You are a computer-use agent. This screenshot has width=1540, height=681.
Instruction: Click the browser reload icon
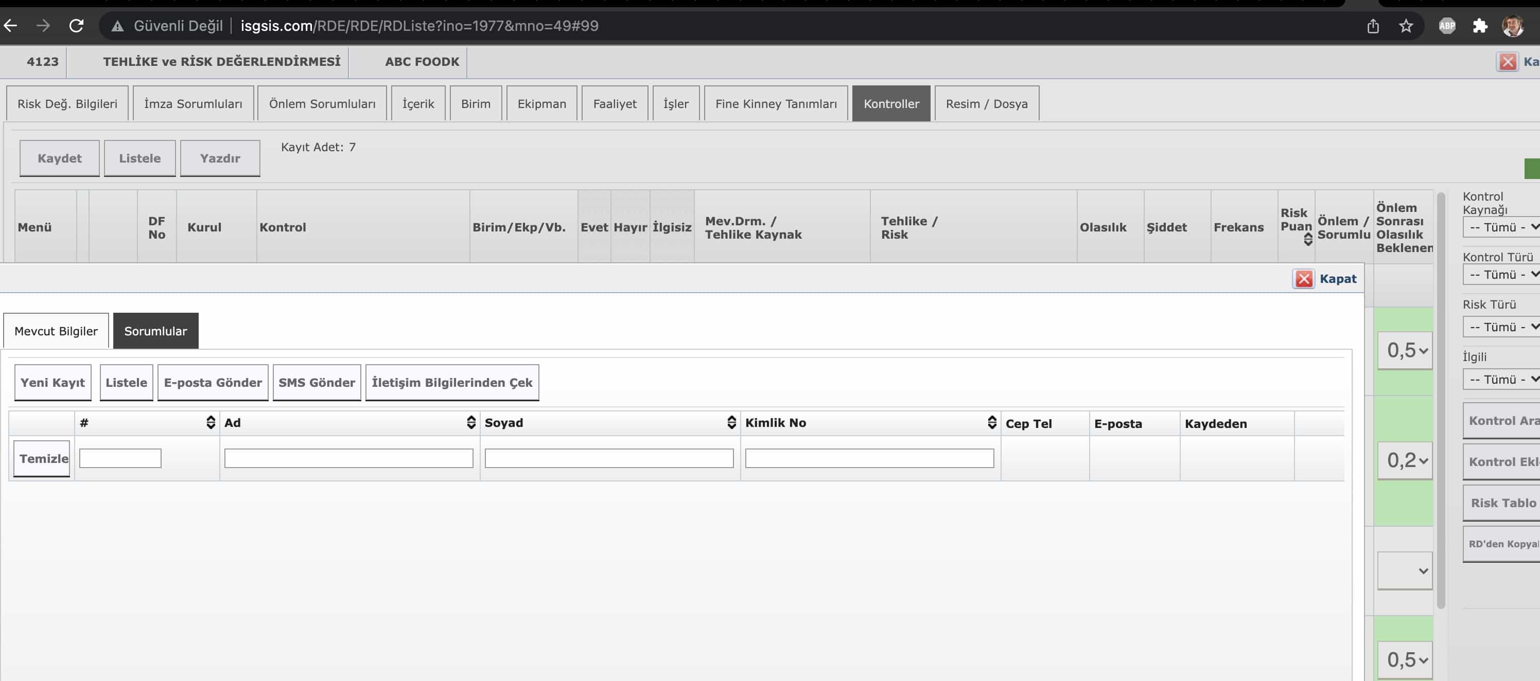tap(76, 26)
